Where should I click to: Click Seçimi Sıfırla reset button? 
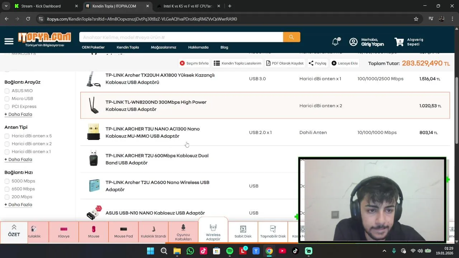point(194,63)
